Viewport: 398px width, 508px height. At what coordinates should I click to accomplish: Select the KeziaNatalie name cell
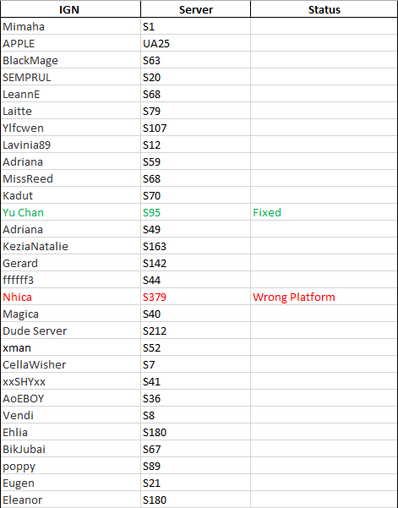click(71, 246)
